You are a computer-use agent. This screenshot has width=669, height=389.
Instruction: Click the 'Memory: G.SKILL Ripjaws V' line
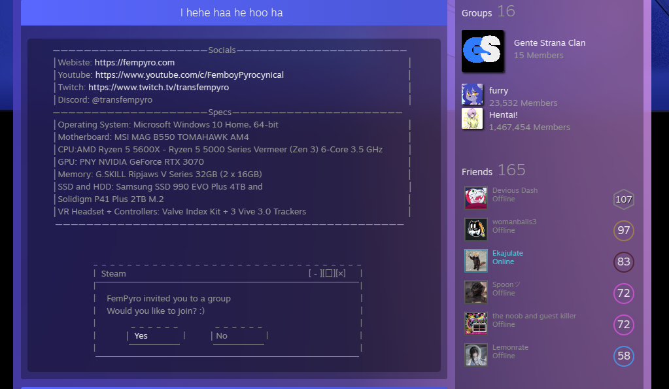[x=160, y=174]
